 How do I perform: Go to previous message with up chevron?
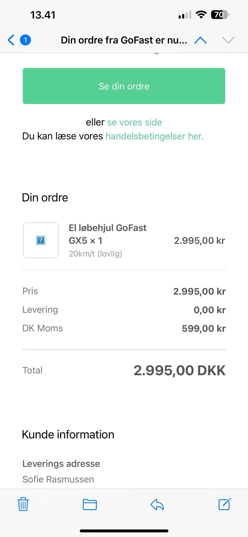200,40
